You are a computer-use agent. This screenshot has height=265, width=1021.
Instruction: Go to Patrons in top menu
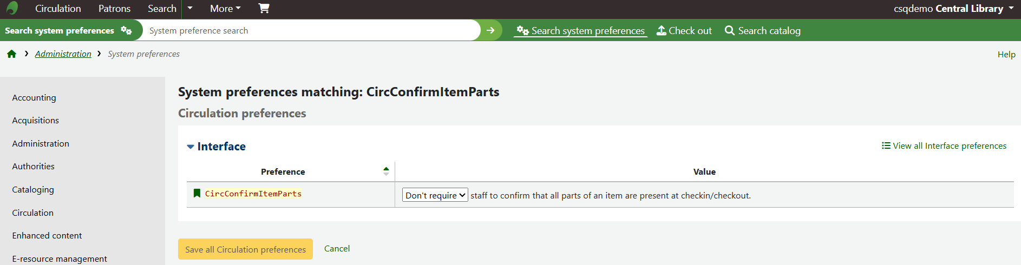tap(114, 9)
